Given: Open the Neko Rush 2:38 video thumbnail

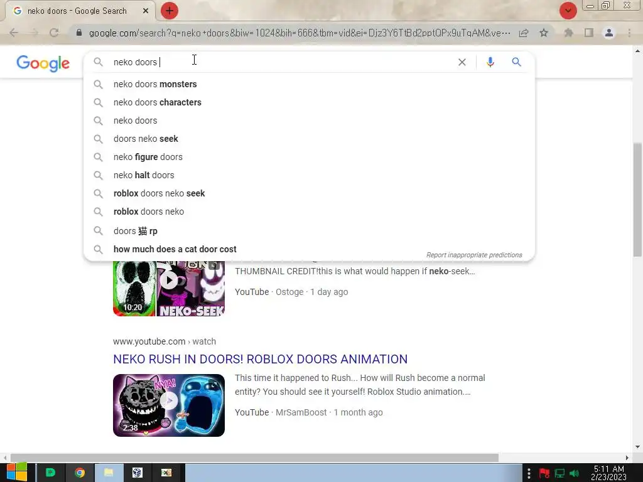Looking at the screenshot, I should [169, 405].
